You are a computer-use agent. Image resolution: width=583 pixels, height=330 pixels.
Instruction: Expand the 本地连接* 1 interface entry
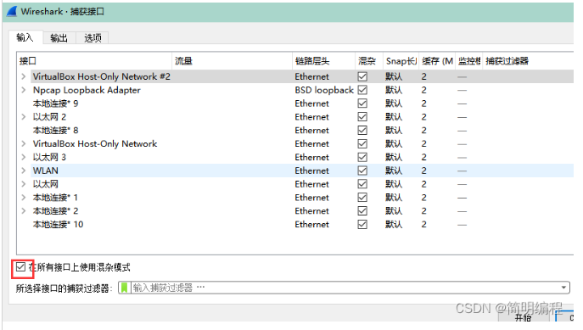pyautogui.click(x=24, y=198)
